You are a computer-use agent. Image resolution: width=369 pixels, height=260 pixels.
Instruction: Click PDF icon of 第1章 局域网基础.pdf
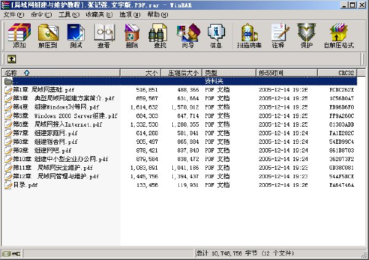coord(8,90)
